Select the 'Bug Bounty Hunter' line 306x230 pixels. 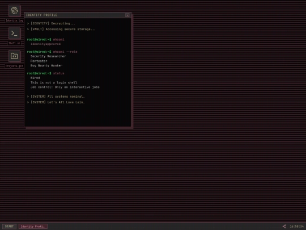[x=46, y=66]
